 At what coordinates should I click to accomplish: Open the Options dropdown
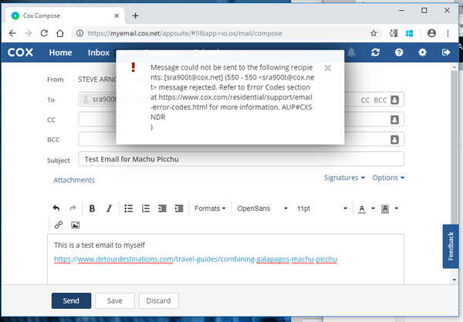388,178
